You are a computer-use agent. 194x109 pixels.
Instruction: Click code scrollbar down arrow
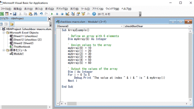point(190,100)
